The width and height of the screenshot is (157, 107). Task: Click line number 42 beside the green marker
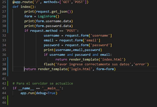(4, 84)
